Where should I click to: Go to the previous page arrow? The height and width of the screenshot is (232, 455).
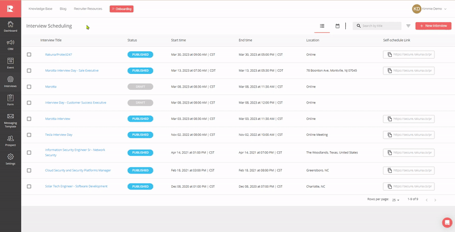click(x=427, y=200)
